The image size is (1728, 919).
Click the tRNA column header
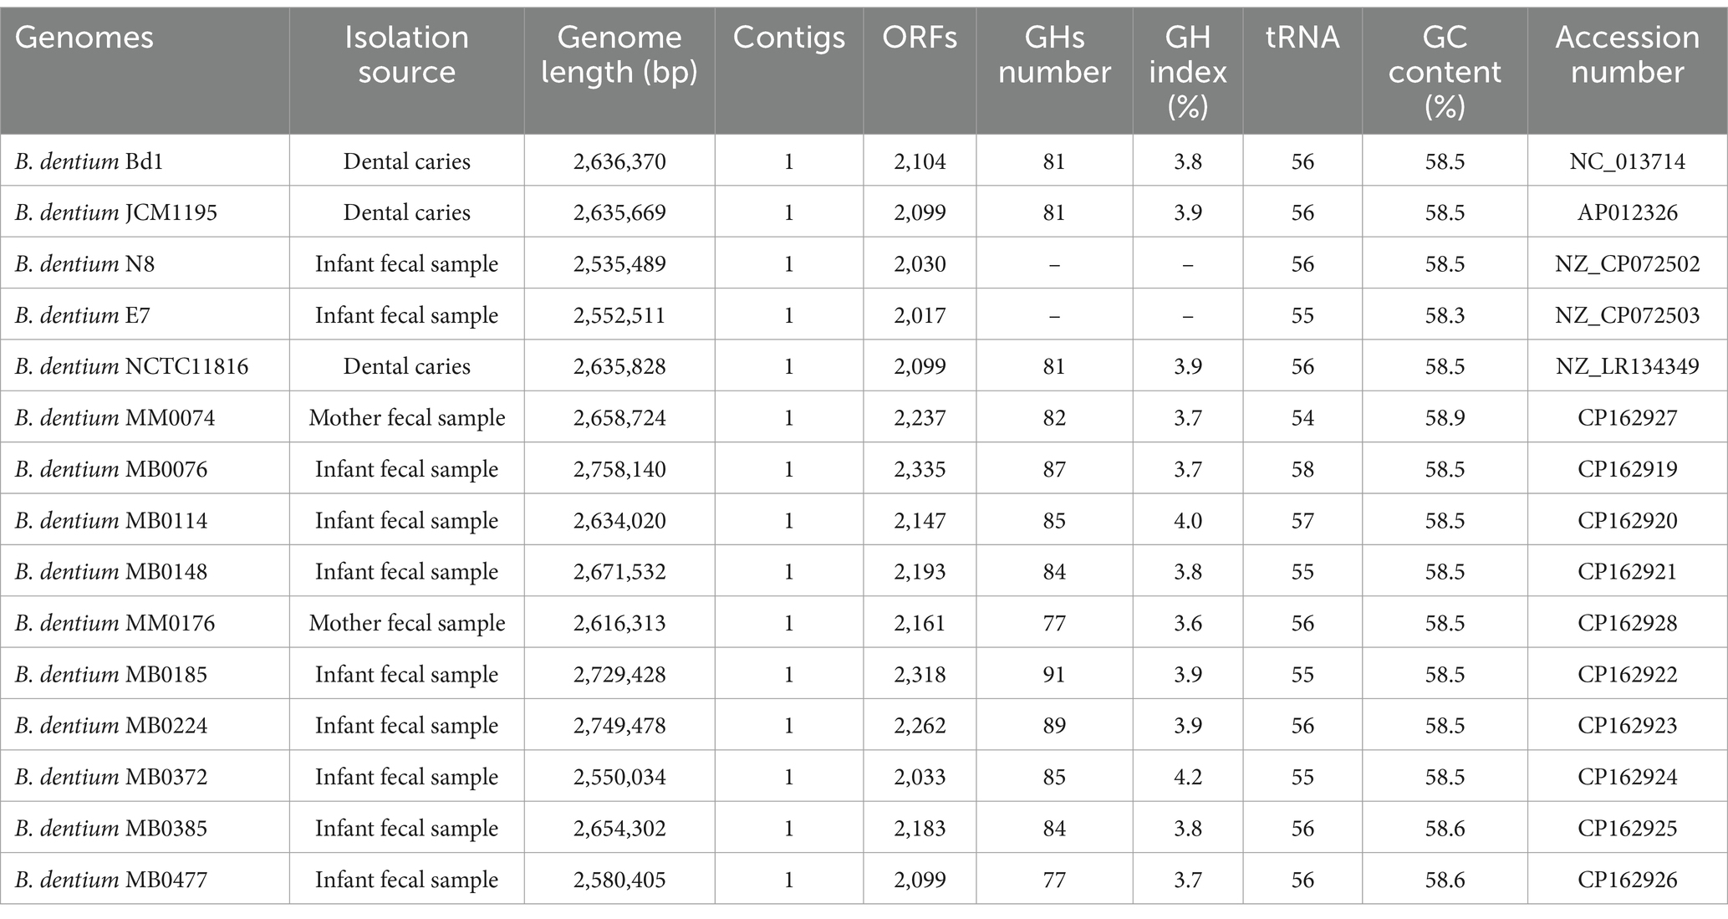1302,38
